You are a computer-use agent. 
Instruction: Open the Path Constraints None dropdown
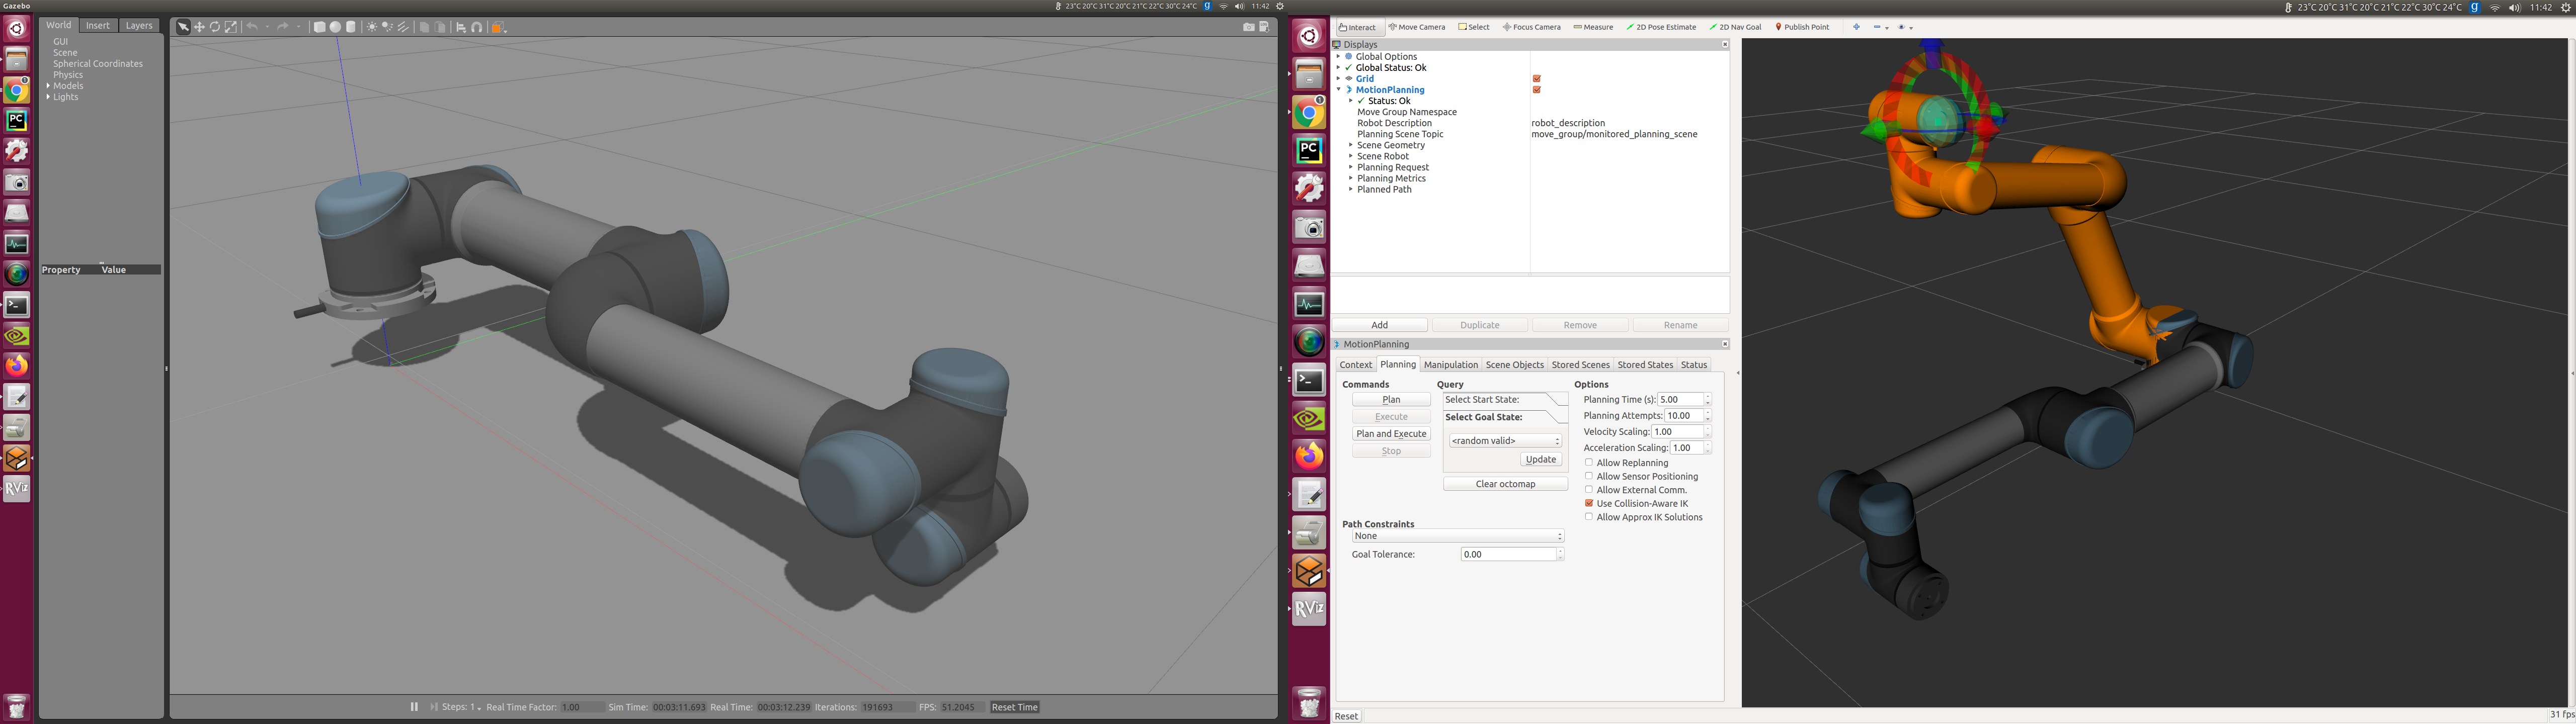[x=1458, y=536]
